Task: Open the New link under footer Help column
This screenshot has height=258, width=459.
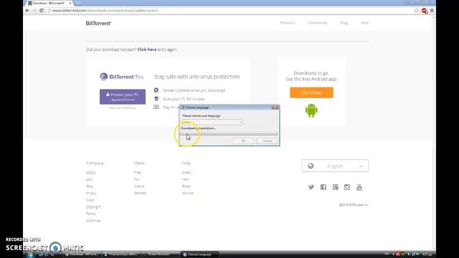Action: 186,179
